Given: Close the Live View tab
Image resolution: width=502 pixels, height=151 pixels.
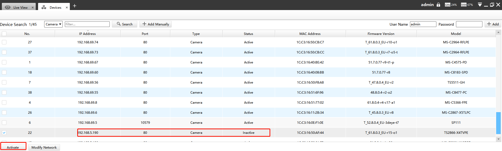Looking at the screenshot, I should pyautogui.click(x=33, y=8).
